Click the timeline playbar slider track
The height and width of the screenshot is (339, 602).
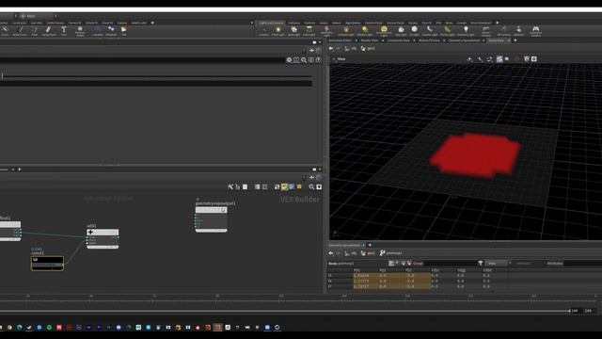click(284, 311)
